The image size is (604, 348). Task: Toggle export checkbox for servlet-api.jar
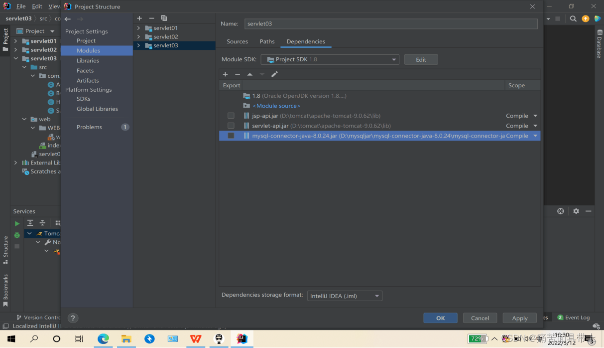(x=231, y=126)
